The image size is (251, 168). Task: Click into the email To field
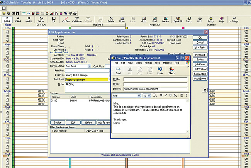coord(156,79)
